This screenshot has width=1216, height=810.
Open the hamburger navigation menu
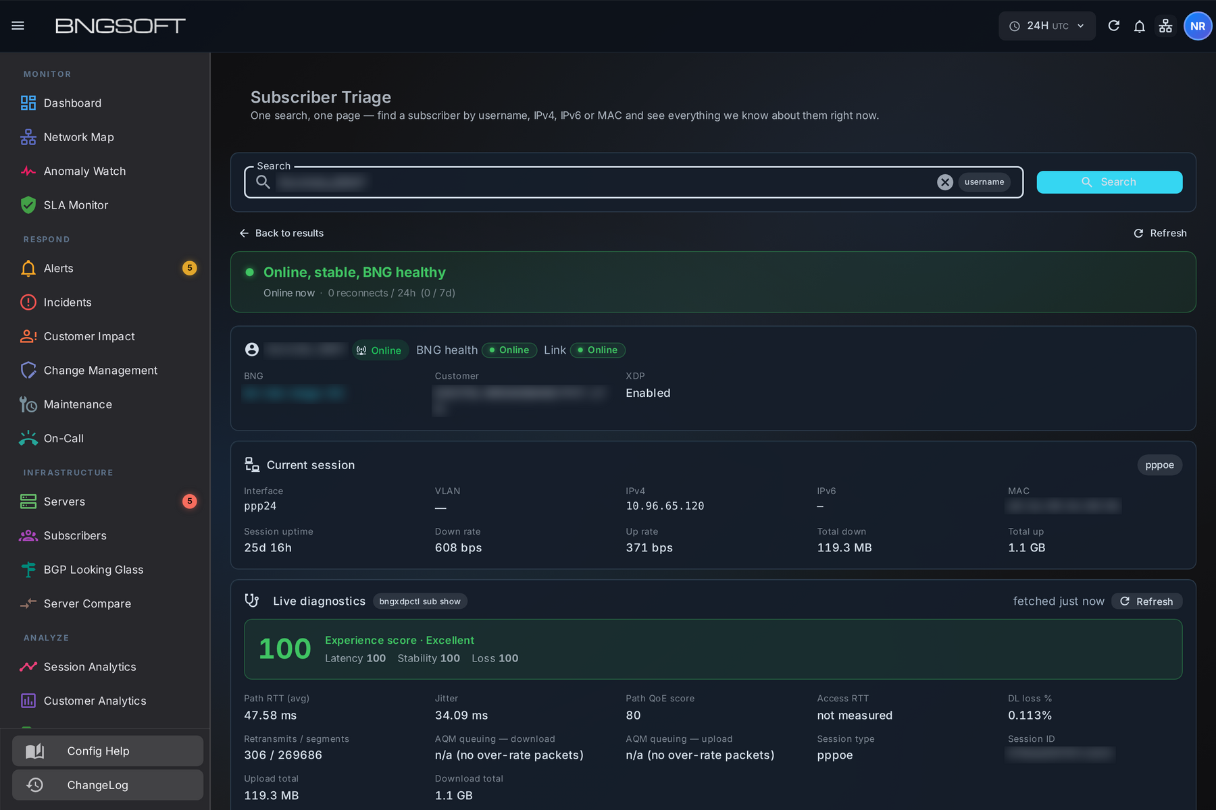pos(18,26)
